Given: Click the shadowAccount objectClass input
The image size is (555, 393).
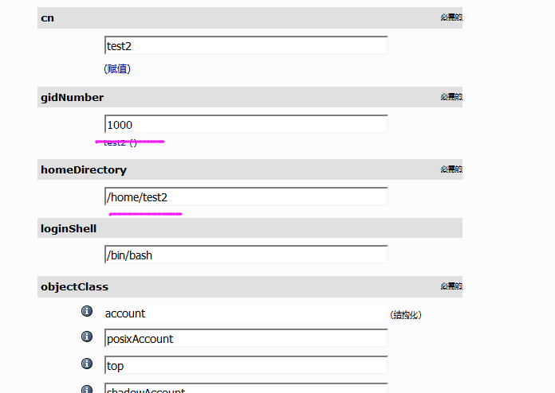Looking at the screenshot, I should (x=246, y=388).
